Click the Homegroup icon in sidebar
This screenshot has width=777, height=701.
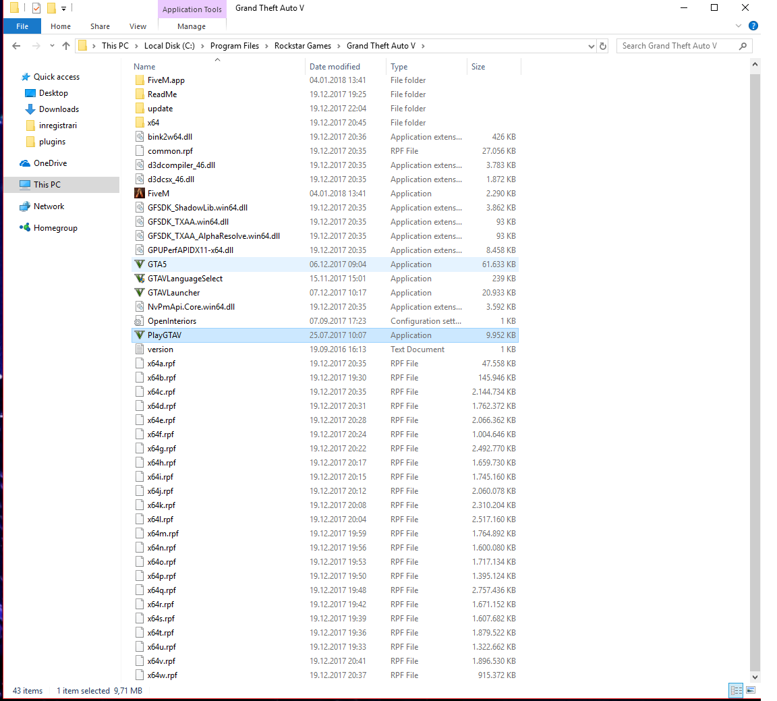pyautogui.click(x=25, y=227)
